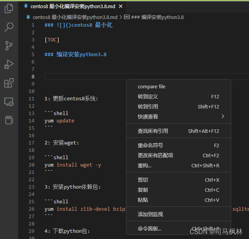Click line number 1 in gutter
The width and height of the screenshot is (249, 239).
[x=33, y=25]
